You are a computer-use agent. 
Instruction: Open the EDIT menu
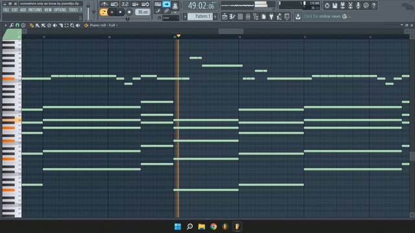pos(14,10)
